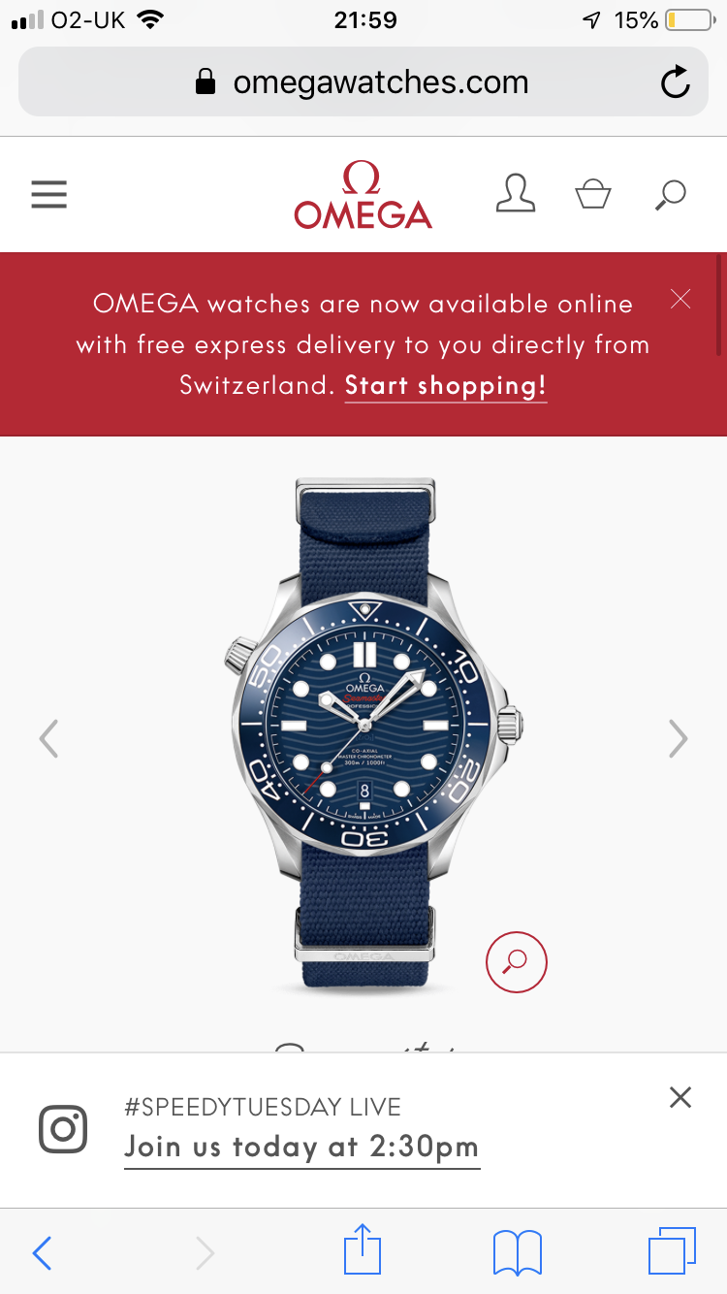Reload the page in Safari
Image resolution: width=727 pixels, height=1294 pixels.
tap(675, 82)
